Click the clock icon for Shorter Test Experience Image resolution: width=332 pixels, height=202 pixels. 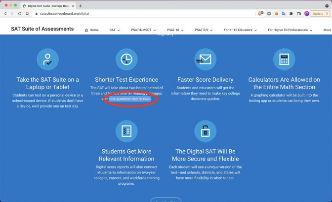click(x=126, y=60)
